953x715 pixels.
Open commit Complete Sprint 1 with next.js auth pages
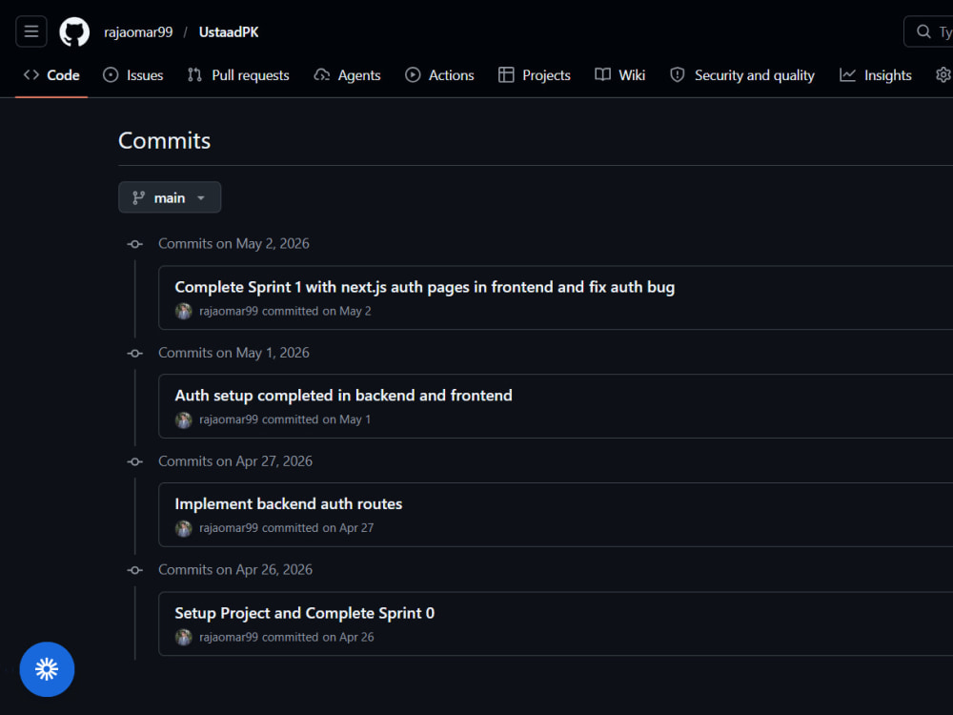coord(424,287)
